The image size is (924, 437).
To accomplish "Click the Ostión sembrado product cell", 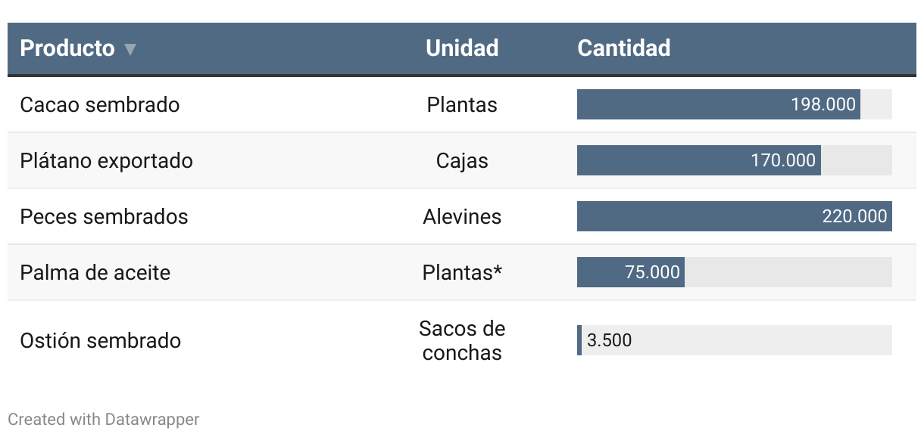I will tap(101, 340).
